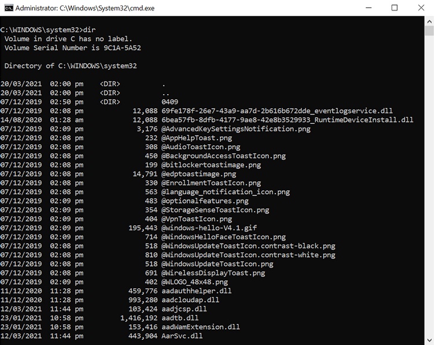Click the scrollbar down arrow
This screenshot has height=345, width=435.
(429, 340)
